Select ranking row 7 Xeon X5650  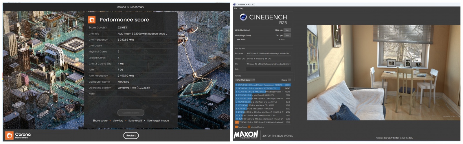263,105
